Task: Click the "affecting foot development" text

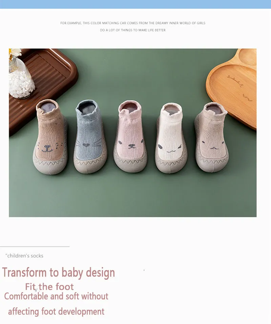Action: coord(56,311)
